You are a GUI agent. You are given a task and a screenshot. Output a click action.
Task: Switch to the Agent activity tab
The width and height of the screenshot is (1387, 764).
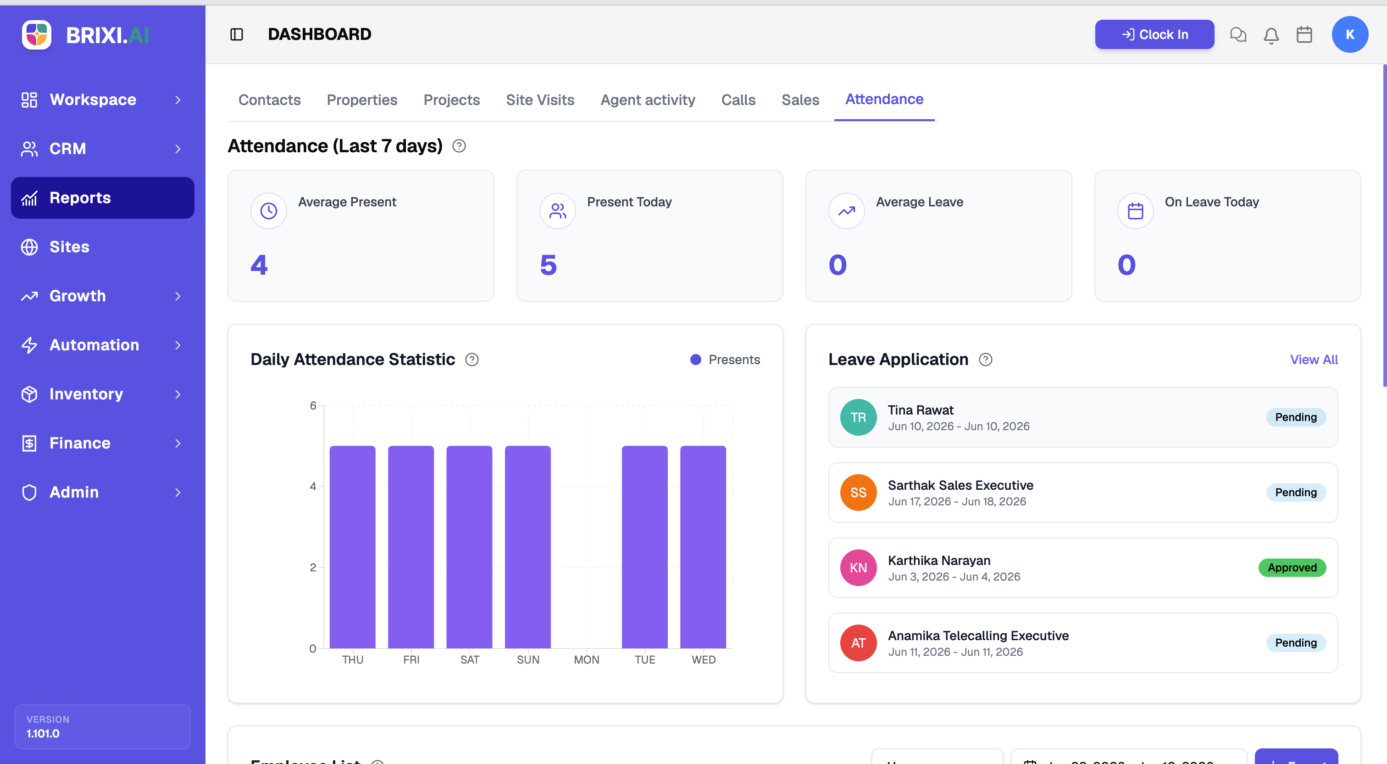[x=648, y=100]
